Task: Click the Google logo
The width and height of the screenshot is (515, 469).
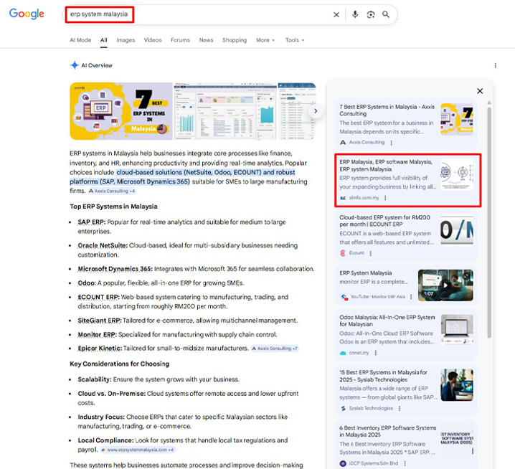Action: (x=27, y=14)
